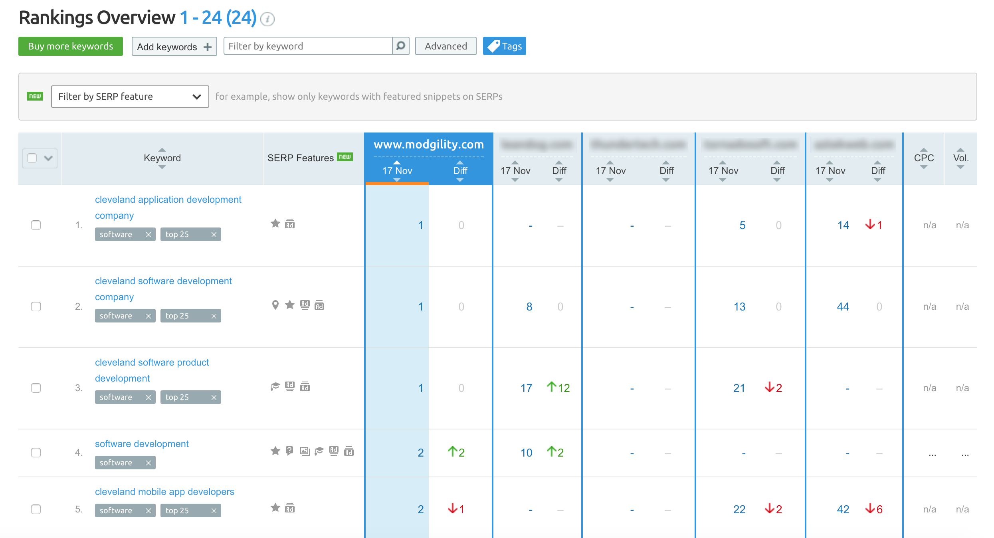This screenshot has width=994, height=538.
Task: Click the www.modgility.com column header
Action: click(x=429, y=144)
